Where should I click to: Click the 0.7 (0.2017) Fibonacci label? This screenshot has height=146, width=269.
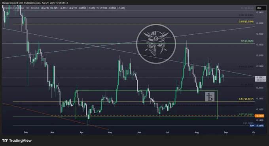(x=247, y=84)
